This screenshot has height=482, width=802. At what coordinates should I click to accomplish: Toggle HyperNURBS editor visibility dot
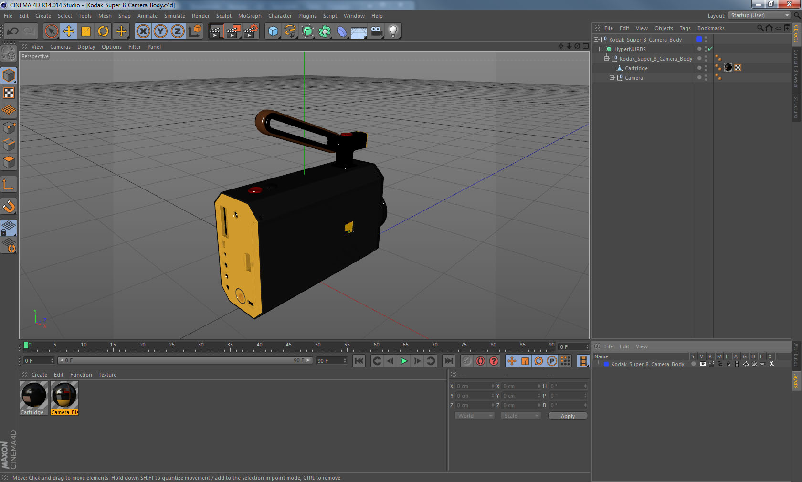(706, 47)
